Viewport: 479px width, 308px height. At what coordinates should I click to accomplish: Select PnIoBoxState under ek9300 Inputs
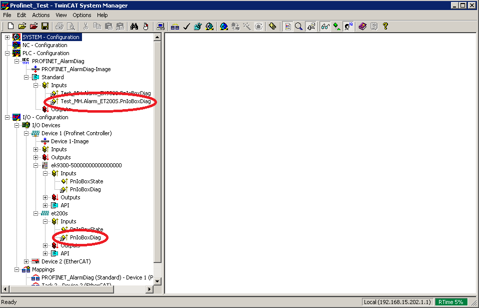(x=86, y=181)
